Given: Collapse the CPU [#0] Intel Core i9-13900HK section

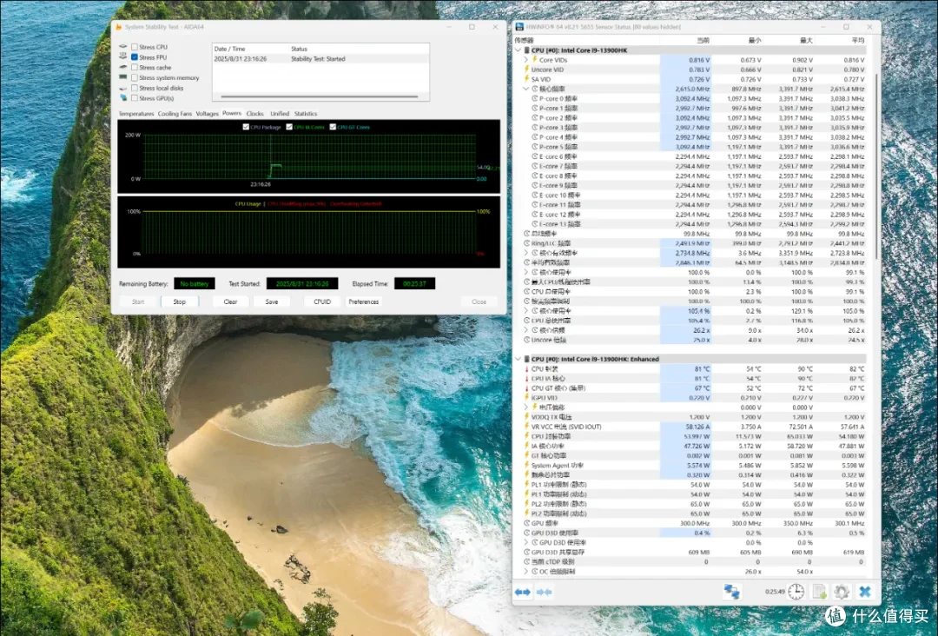Looking at the screenshot, I should [x=518, y=50].
